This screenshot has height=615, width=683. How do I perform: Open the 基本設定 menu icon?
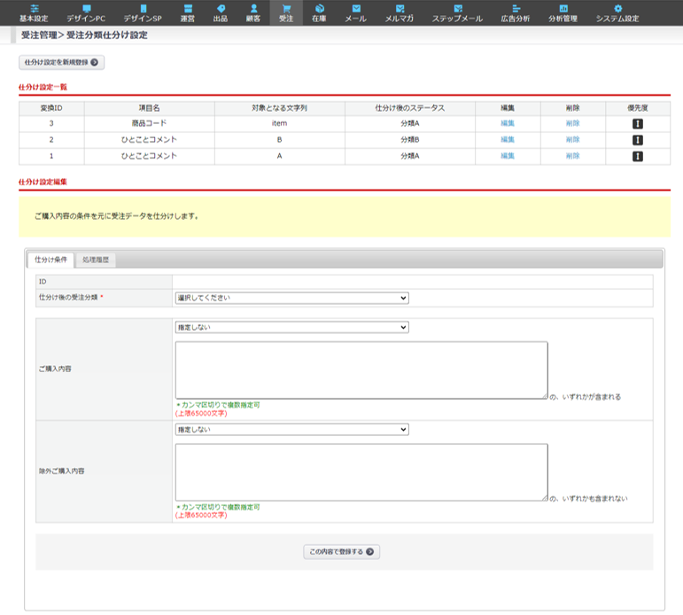point(34,8)
